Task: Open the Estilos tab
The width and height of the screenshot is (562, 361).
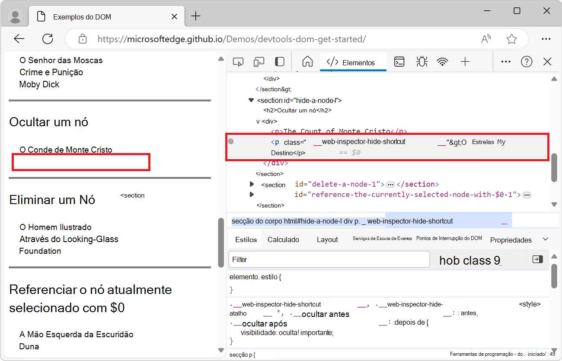Action: pyautogui.click(x=246, y=240)
